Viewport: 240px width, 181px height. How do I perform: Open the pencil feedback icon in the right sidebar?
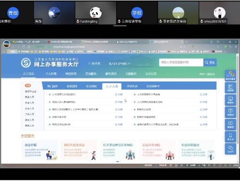coord(230,124)
